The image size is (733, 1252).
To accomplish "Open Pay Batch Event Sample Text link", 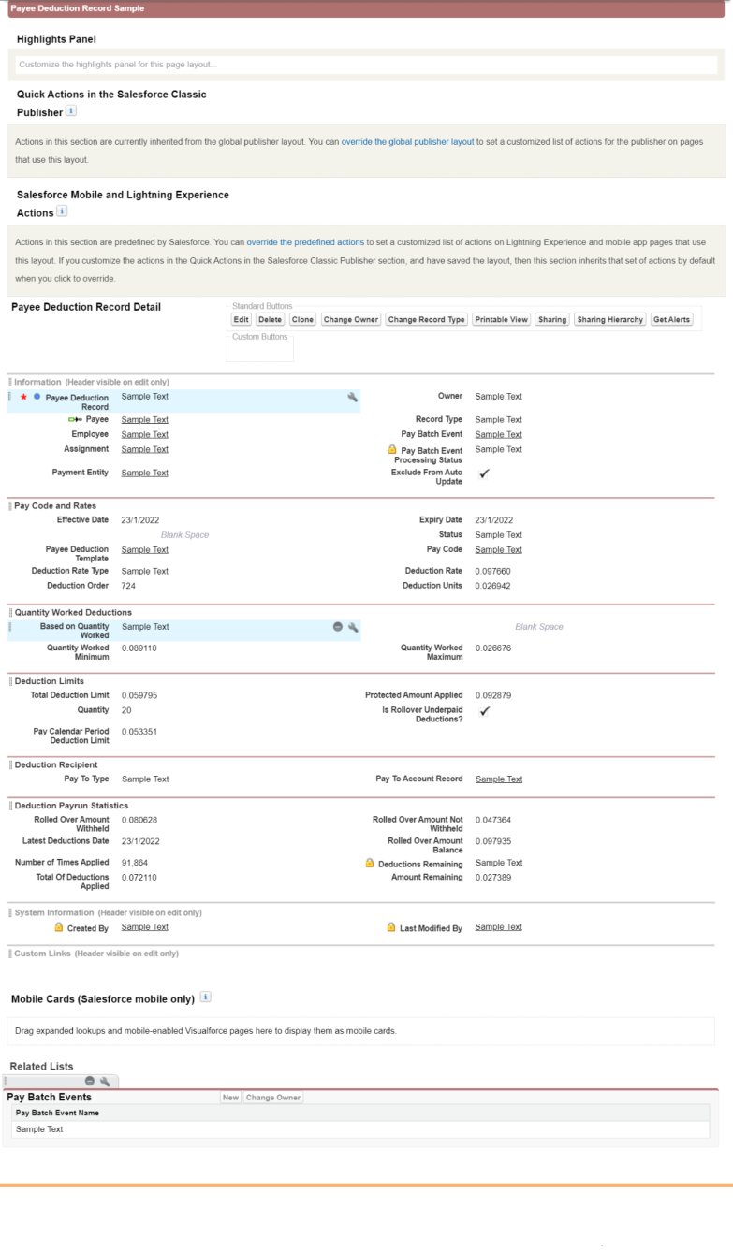I will tap(498, 435).
